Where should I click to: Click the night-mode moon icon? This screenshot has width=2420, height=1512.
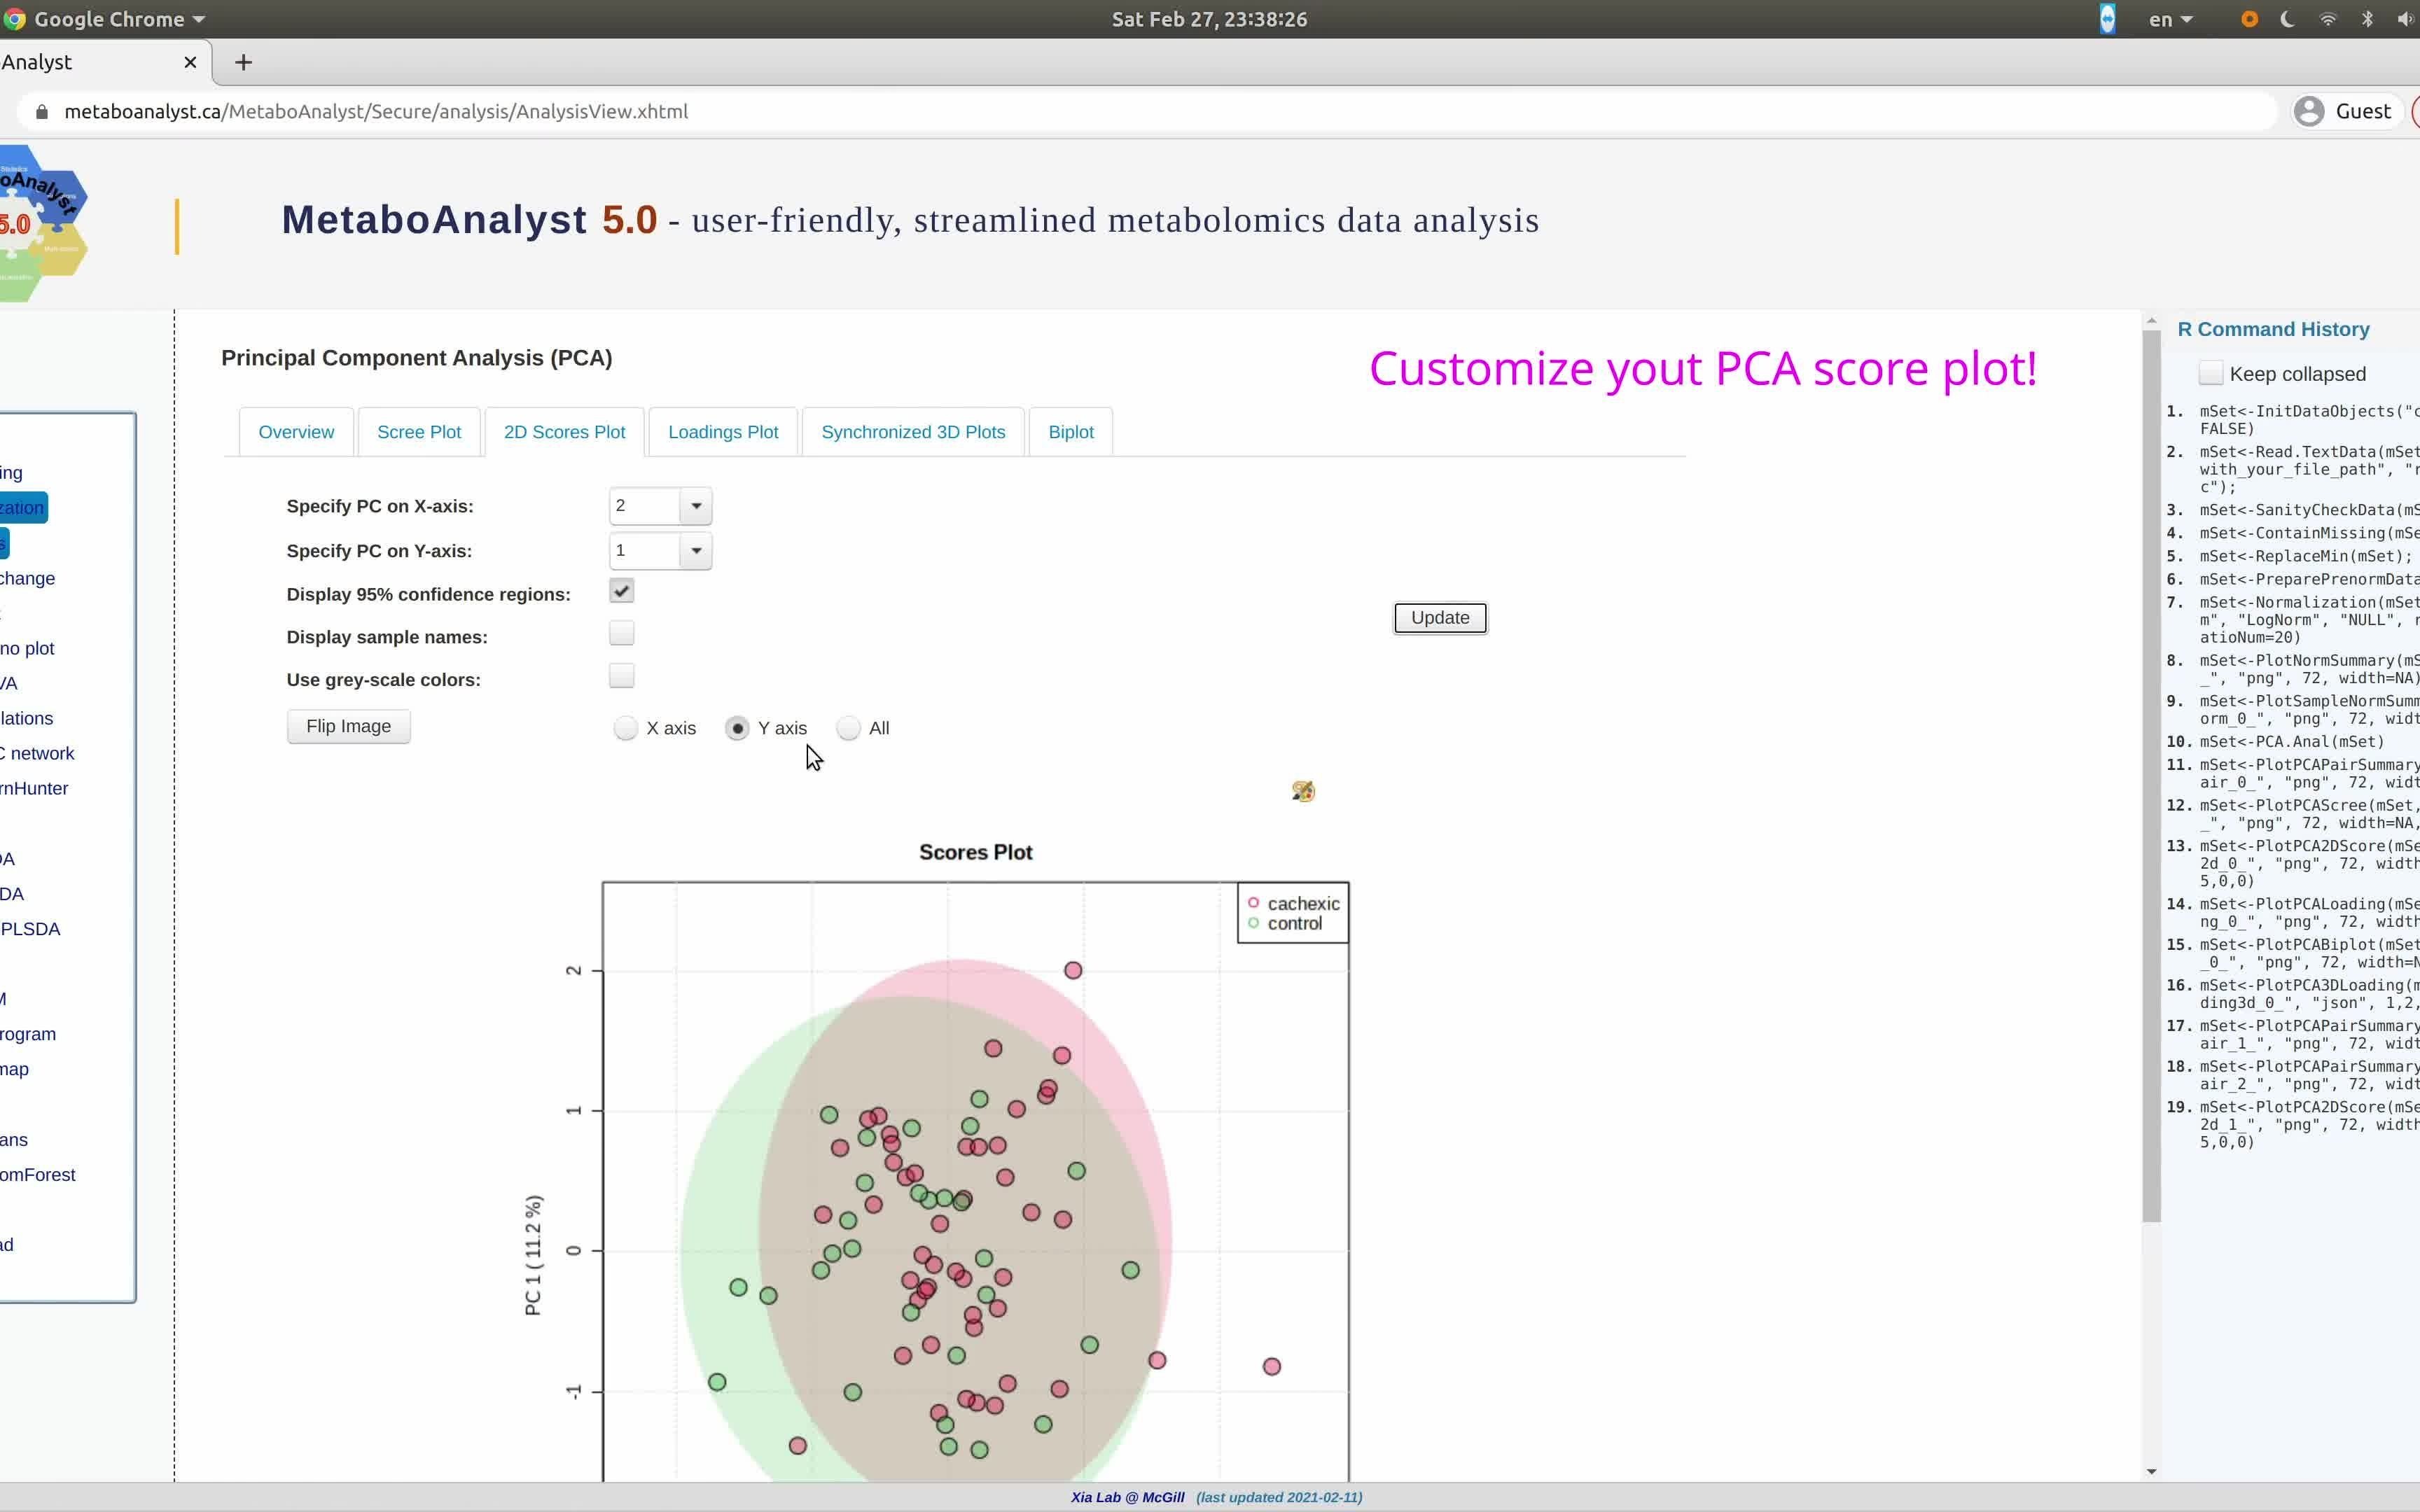coord(2287,18)
